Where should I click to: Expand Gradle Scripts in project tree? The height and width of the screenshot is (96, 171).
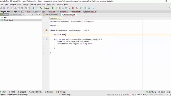point(7,20)
